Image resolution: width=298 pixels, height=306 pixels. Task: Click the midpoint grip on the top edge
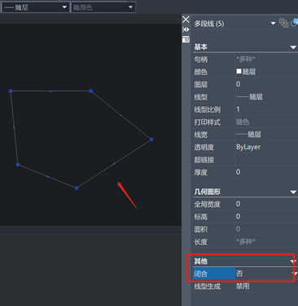coord(50,91)
